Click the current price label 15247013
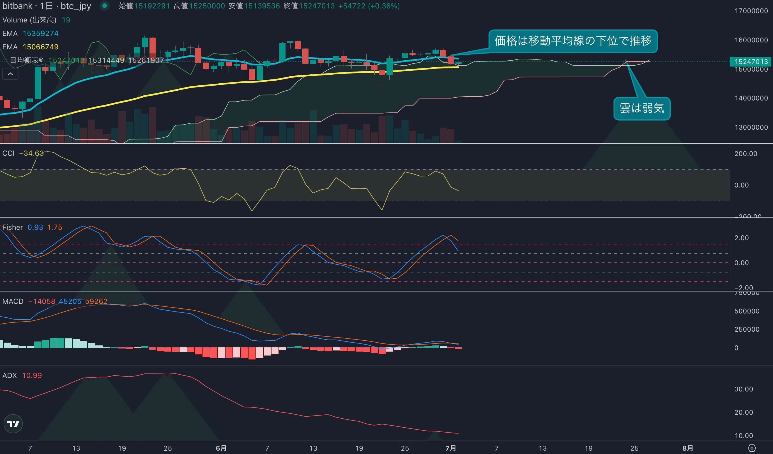The width and height of the screenshot is (773, 454). point(751,62)
